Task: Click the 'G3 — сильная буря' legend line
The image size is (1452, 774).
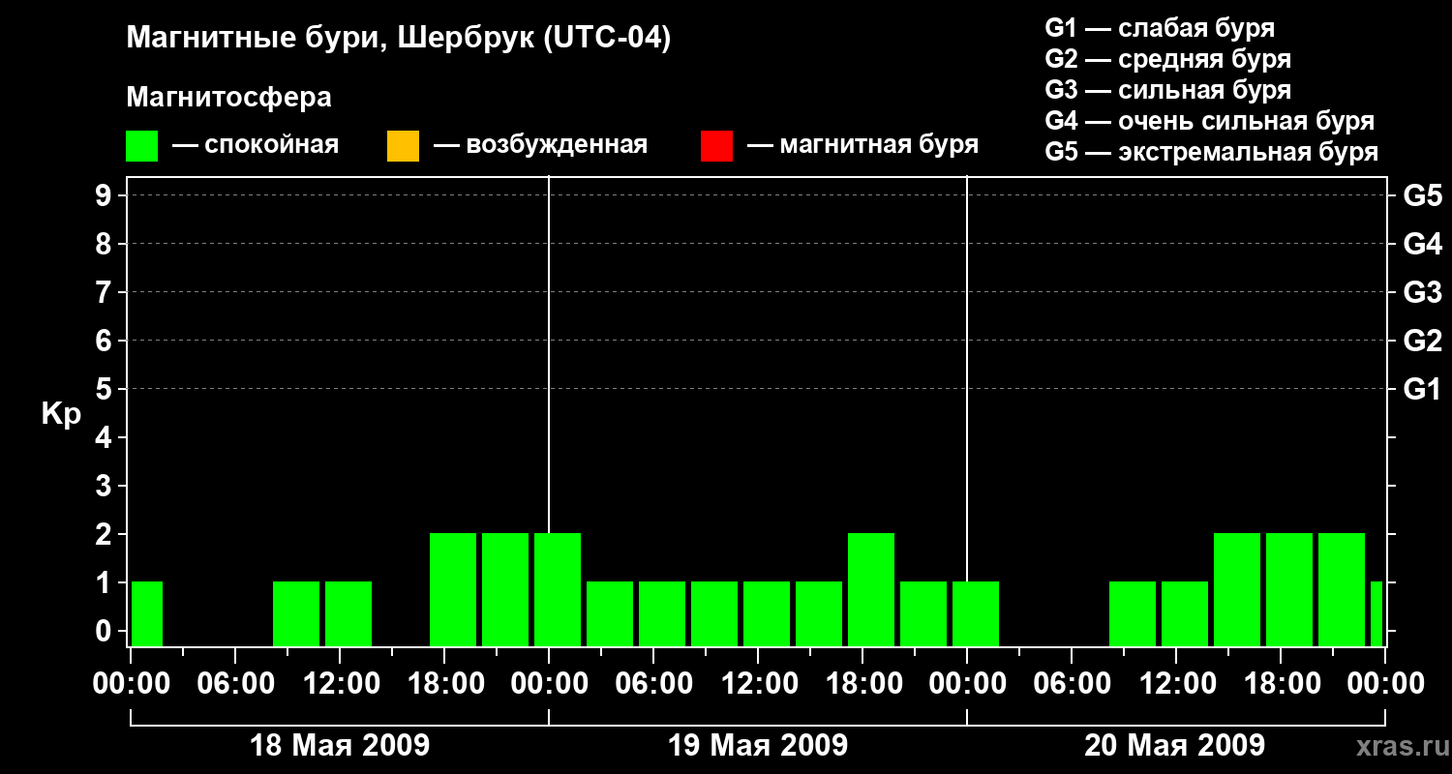Action: (x=1168, y=90)
